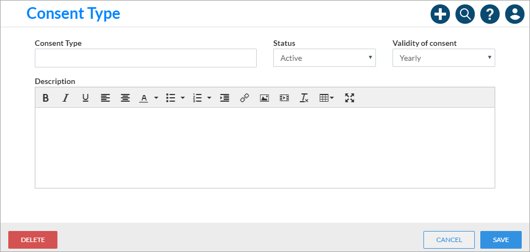Image resolution: width=530 pixels, height=252 pixels.
Task: Click the red Delete button
Action: pos(33,240)
